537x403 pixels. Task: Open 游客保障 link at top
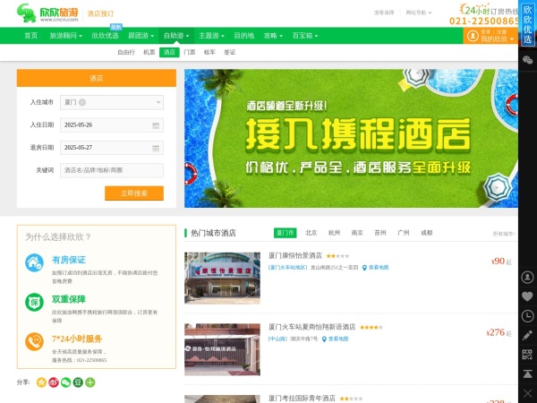point(384,13)
